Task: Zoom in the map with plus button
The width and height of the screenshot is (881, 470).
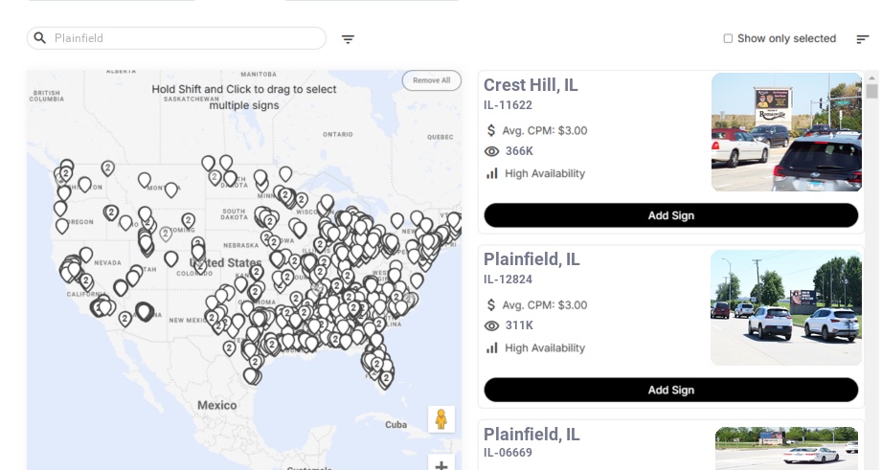Action: (441, 465)
